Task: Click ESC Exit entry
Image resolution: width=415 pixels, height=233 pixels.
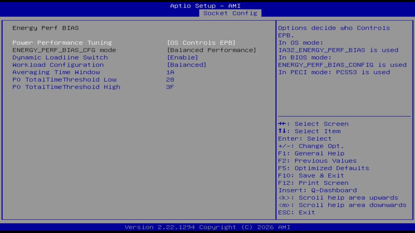Action: pos(296,212)
